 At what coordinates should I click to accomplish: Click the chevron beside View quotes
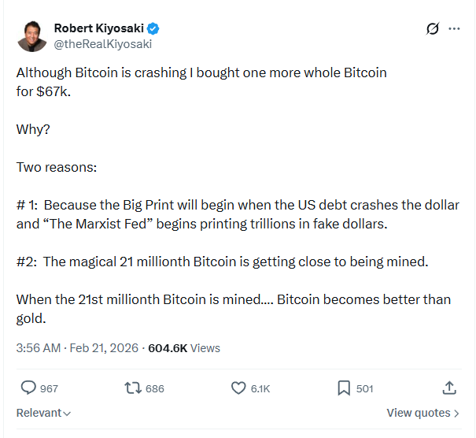click(x=457, y=413)
